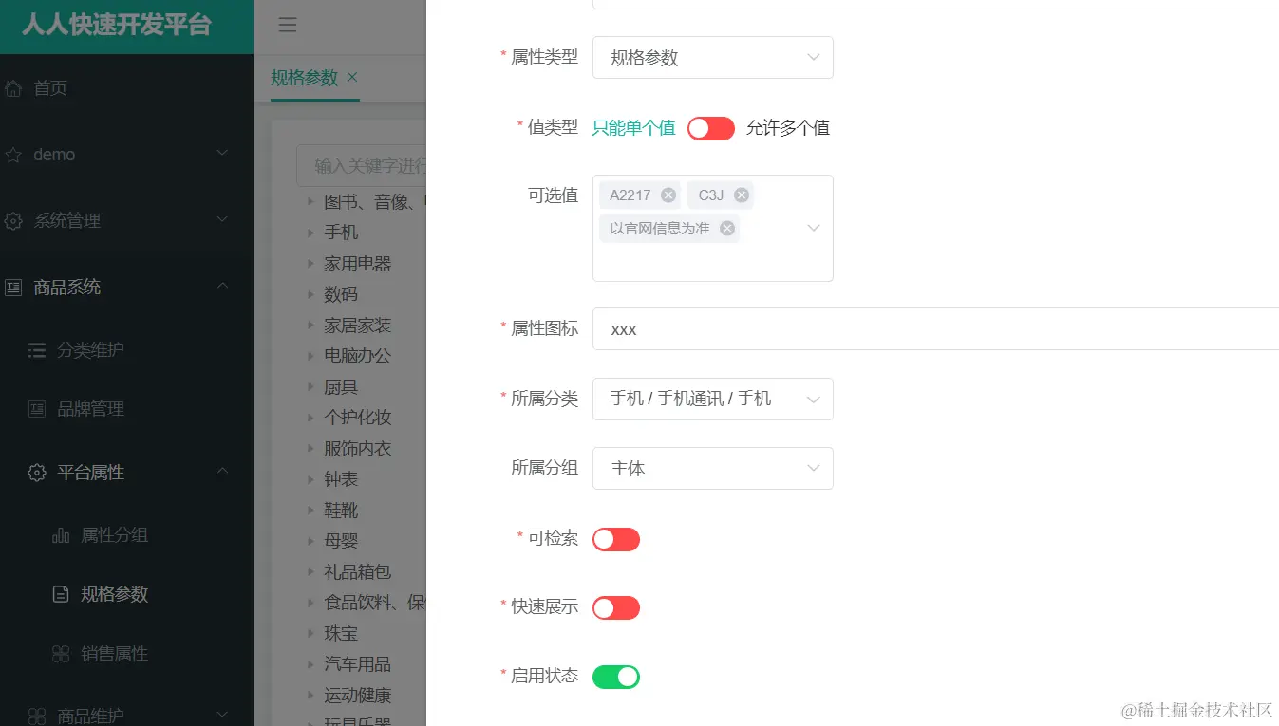
Task: Select 个护化妆 in the category tree
Action: coord(358,418)
